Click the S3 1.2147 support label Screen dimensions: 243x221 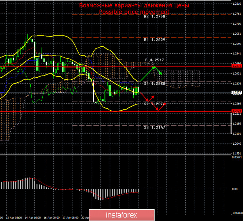(156, 127)
